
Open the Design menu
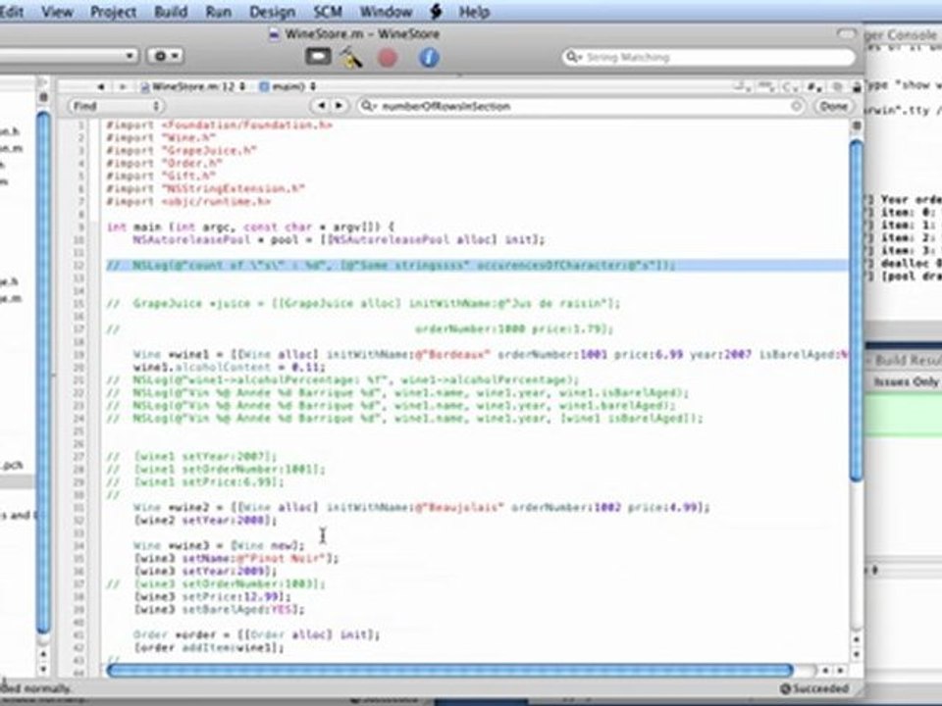coord(272,12)
